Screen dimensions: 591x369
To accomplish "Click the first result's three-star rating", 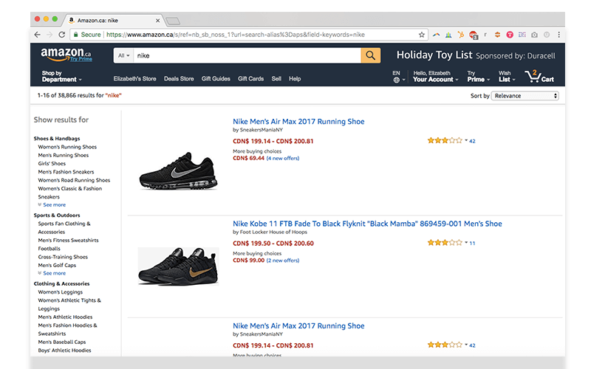I will coord(445,140).
